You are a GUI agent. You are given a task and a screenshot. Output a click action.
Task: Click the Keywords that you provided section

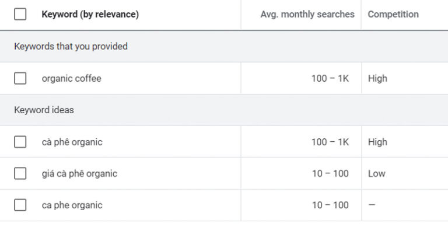(71, 46)
